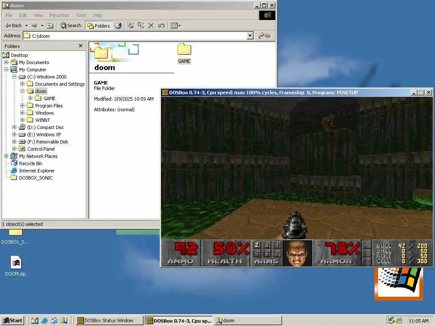Image resolution: width=435 pixels, height=326 pixels.
Task: Click the last quick launch icon
Action: pos(64,321)
